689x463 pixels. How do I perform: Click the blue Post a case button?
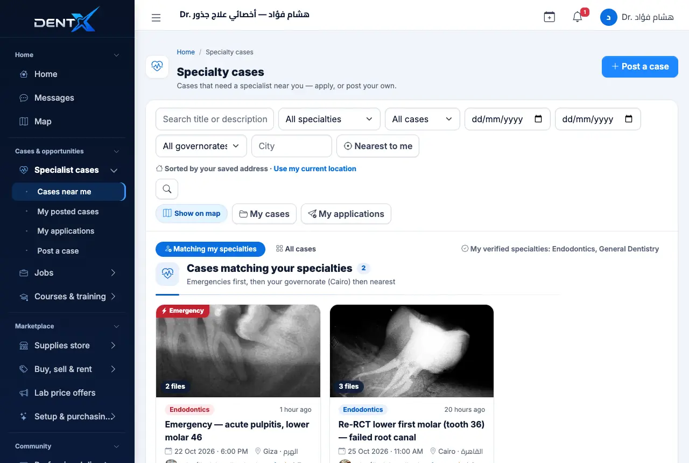(640, 67)
